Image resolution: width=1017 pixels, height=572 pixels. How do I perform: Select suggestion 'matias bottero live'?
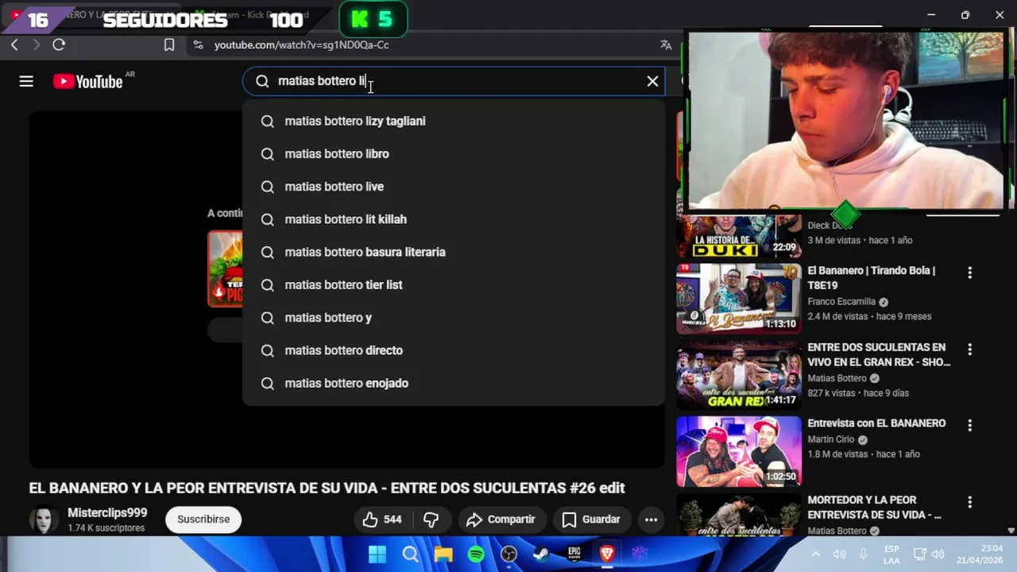coord(454,187)
